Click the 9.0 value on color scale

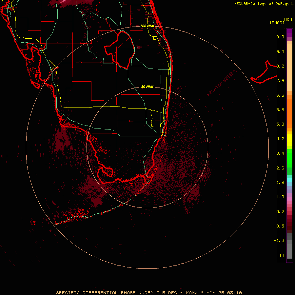[280, 51]
